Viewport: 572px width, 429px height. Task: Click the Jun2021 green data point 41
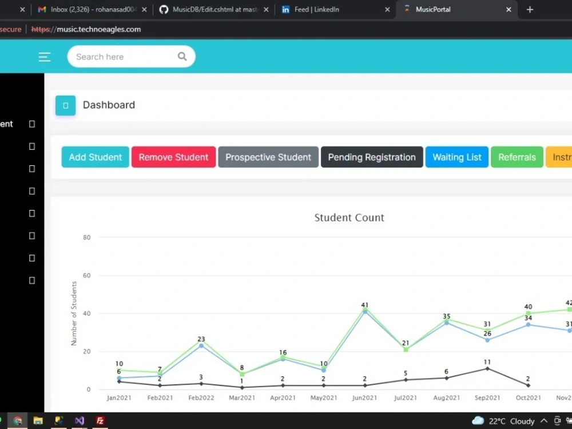365,309
